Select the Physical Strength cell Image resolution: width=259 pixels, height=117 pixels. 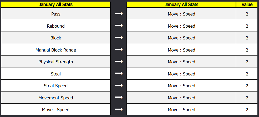click(x=56, y=62)
